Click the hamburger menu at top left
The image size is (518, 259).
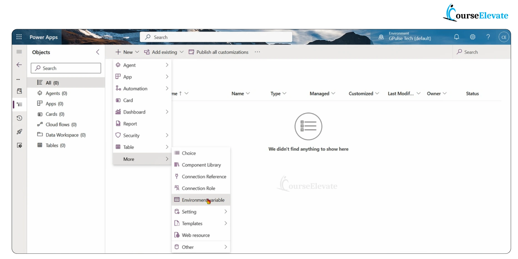click(x=19, y=51)
